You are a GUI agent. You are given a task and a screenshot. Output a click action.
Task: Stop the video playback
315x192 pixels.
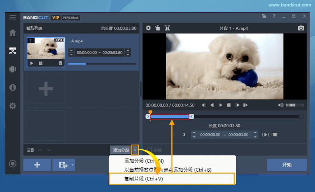pos(229,105)
